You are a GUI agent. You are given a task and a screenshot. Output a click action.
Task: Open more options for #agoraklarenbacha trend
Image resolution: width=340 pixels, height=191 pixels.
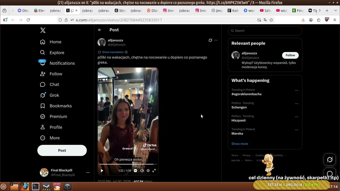(x=297, y=90)
